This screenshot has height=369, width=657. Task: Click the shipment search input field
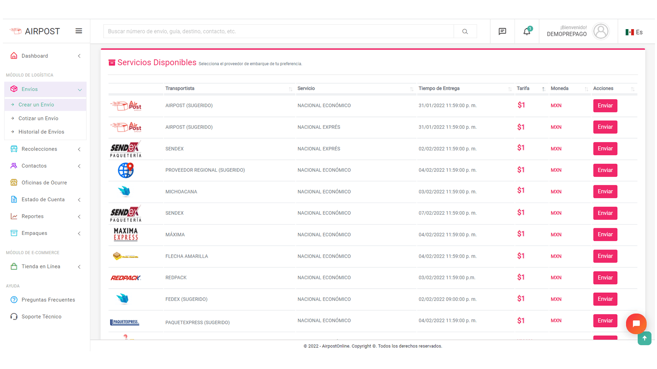[x=279, y=31]
